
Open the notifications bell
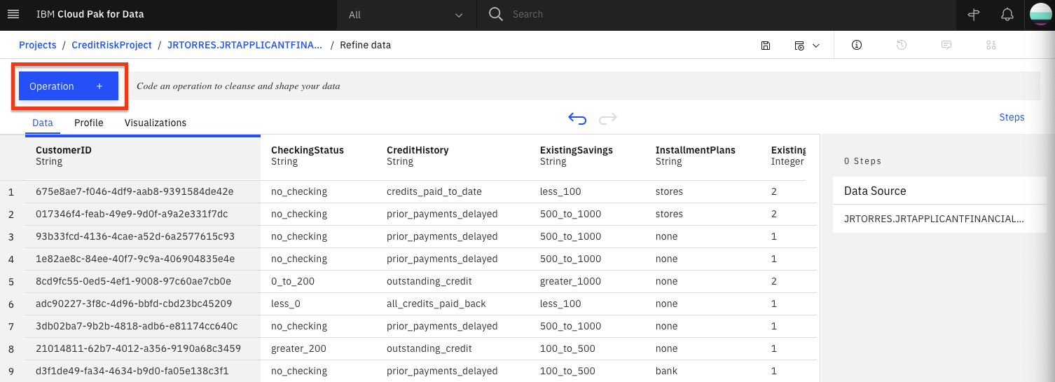pos(1007,15)
